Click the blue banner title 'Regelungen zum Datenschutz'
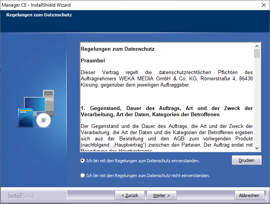The image size is (270, 204). (39, 15)
